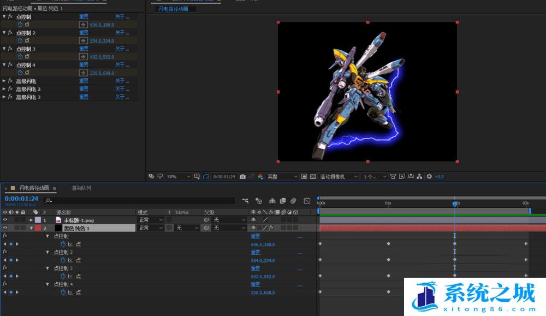Viewport: 546px width, 316px height.
Task: Toggle stopwatch for 点控制 4 in effect controls
Action: [20, 73]
